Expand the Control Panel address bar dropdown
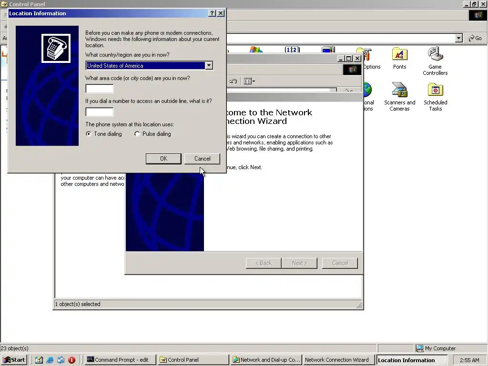488x366 pixels. click(458, 38)
